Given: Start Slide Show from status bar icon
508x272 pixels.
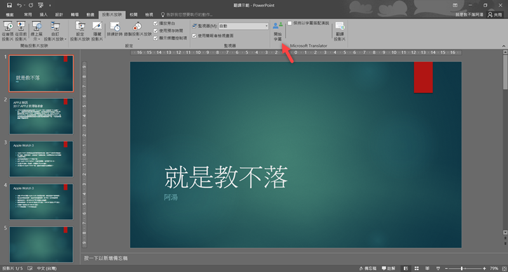Looking at the screenshot, I should pyautogui.click(x=438, y=268).
